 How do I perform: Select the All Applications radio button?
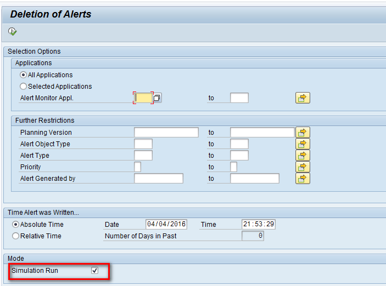click(x=23, y=75)
